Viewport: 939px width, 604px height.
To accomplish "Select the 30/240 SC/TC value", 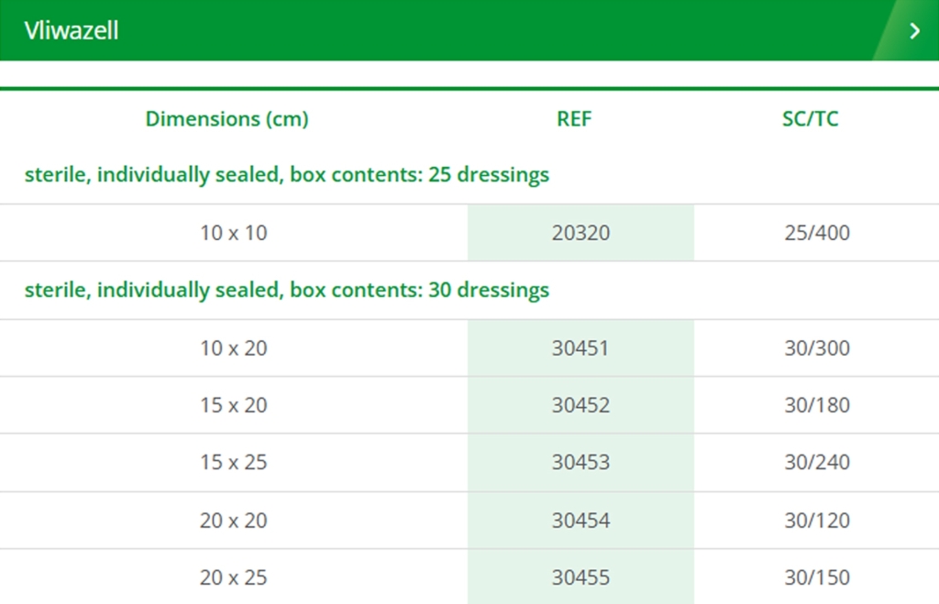I will (x=817, y=462).
